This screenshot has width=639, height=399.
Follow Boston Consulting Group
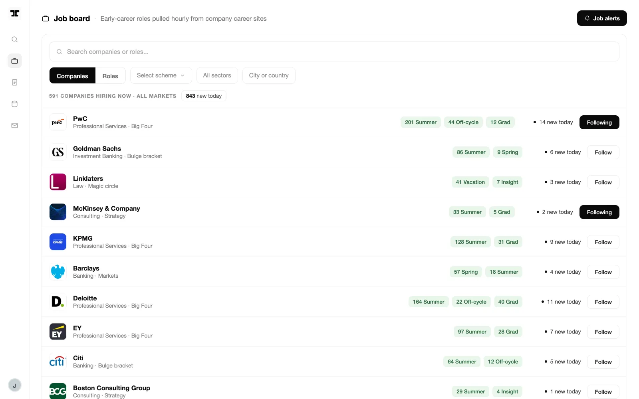click(x=603, y=392)
